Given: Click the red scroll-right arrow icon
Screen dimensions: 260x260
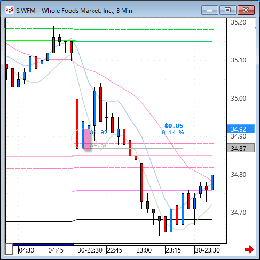Looking at the screenshot, I should (249, 249).
